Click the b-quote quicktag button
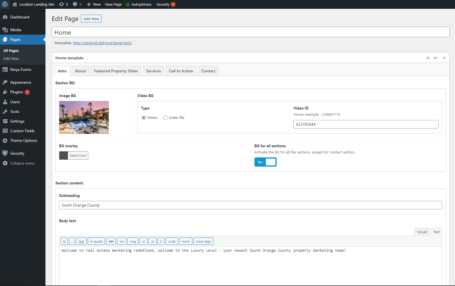455x286 pixels. pyautogui.click(x=96, y=241)
